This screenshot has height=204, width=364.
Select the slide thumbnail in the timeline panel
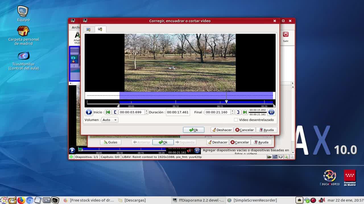coord(75,64)
